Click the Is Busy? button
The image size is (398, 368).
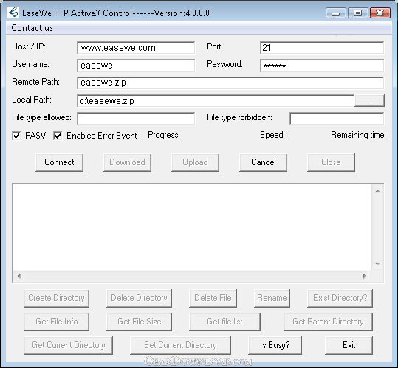275,345
